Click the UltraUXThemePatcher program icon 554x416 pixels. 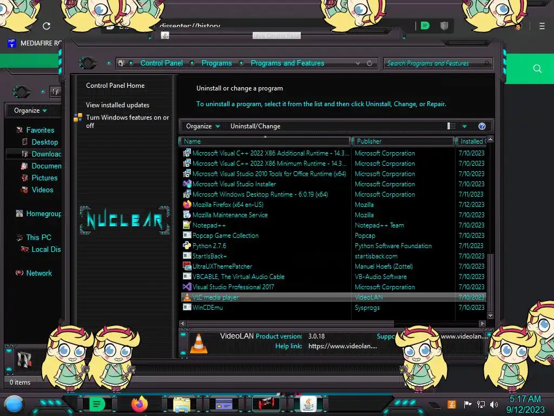(x=187, y=266)
